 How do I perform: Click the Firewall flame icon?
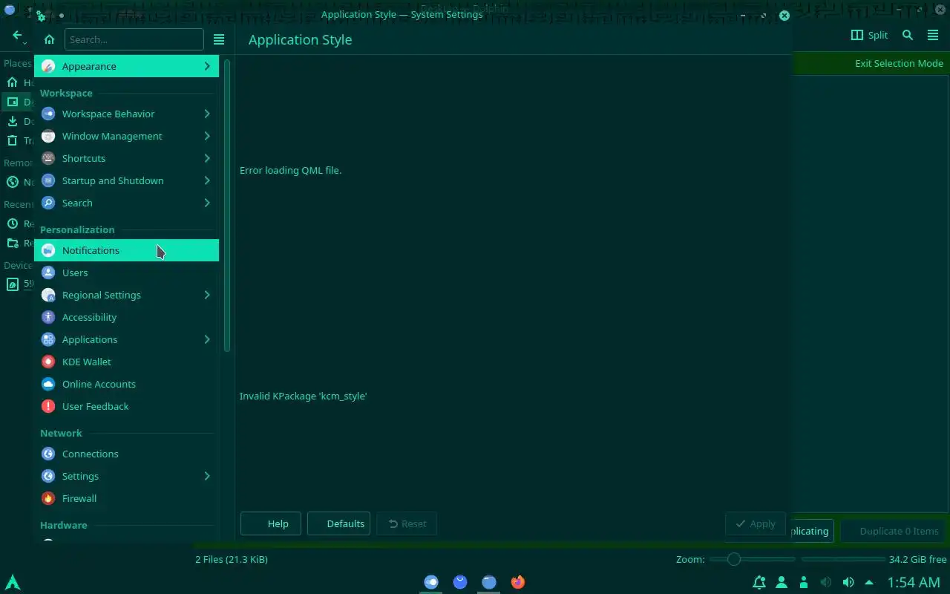(48, 498)
